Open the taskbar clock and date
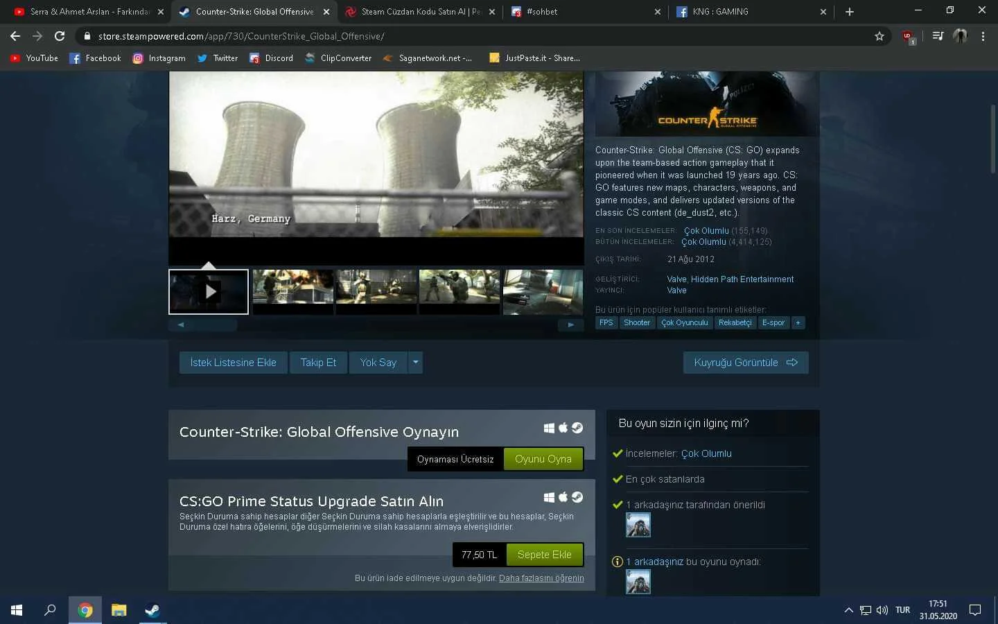 coord(938,610)
